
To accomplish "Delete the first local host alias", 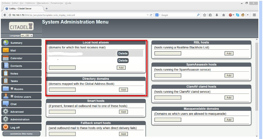I will (x=123, y=53).
